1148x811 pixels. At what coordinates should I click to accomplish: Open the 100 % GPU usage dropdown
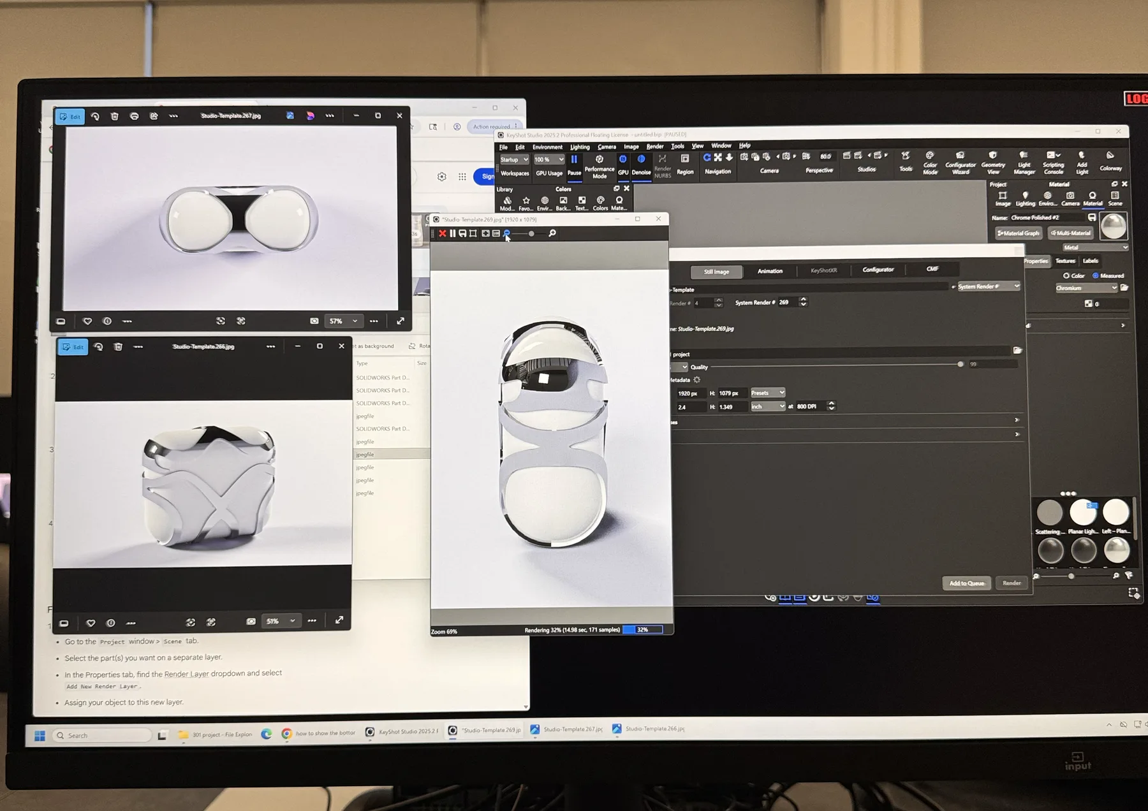(548, 159)
